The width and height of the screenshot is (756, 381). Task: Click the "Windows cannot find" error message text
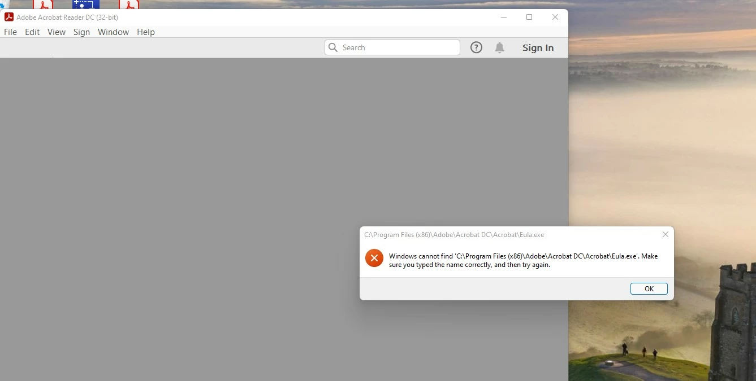[523, 260]
